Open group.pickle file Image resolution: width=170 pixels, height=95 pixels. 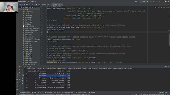(x=28, y=37)
